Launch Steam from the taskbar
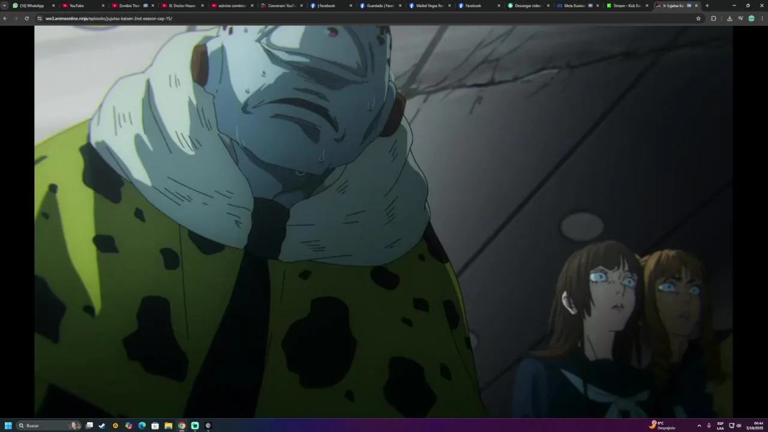 pyautogui.click(x=102, y=425)
